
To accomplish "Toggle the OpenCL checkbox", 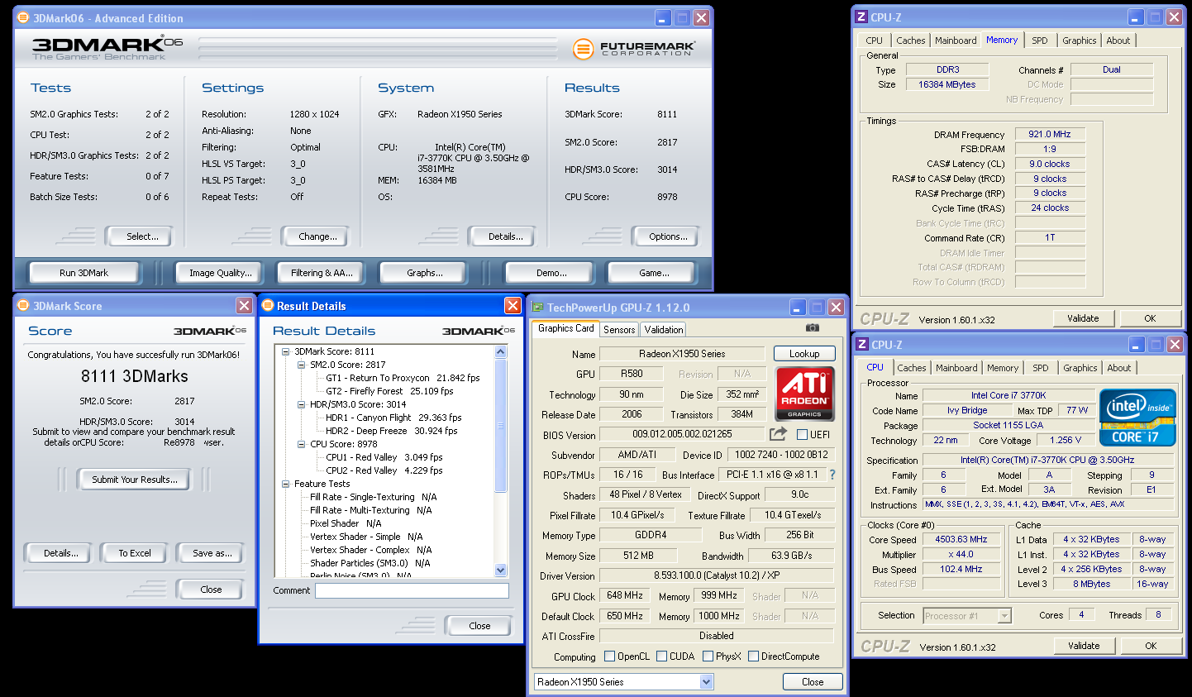I will tap(609, 656).
